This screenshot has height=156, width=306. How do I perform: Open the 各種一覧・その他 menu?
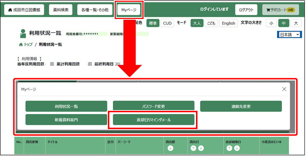point(95,10)
